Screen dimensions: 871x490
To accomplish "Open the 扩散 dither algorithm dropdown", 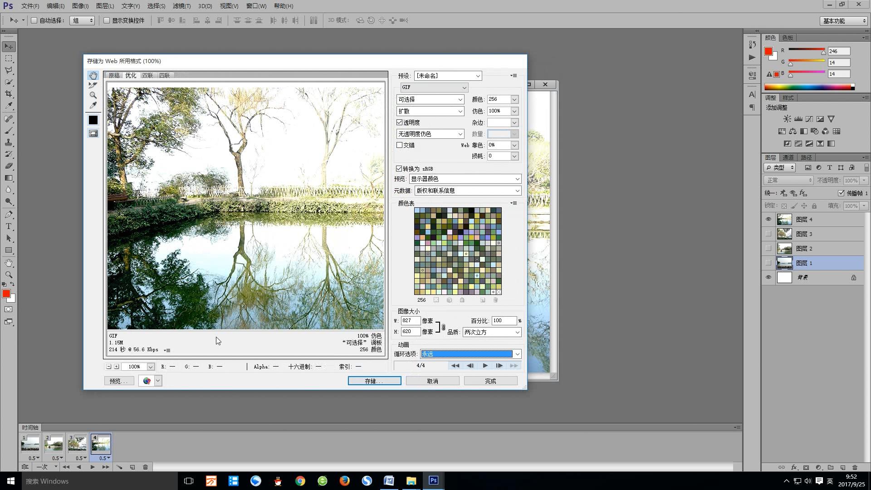I will coord(430,111).
